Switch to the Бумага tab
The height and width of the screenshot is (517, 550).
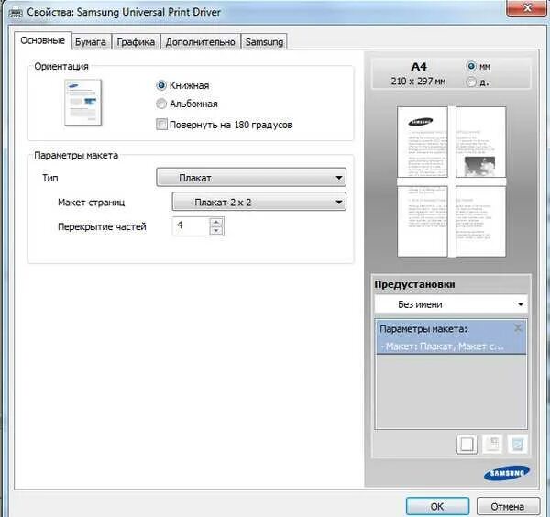pyautogui.click(x=91, y=42)
